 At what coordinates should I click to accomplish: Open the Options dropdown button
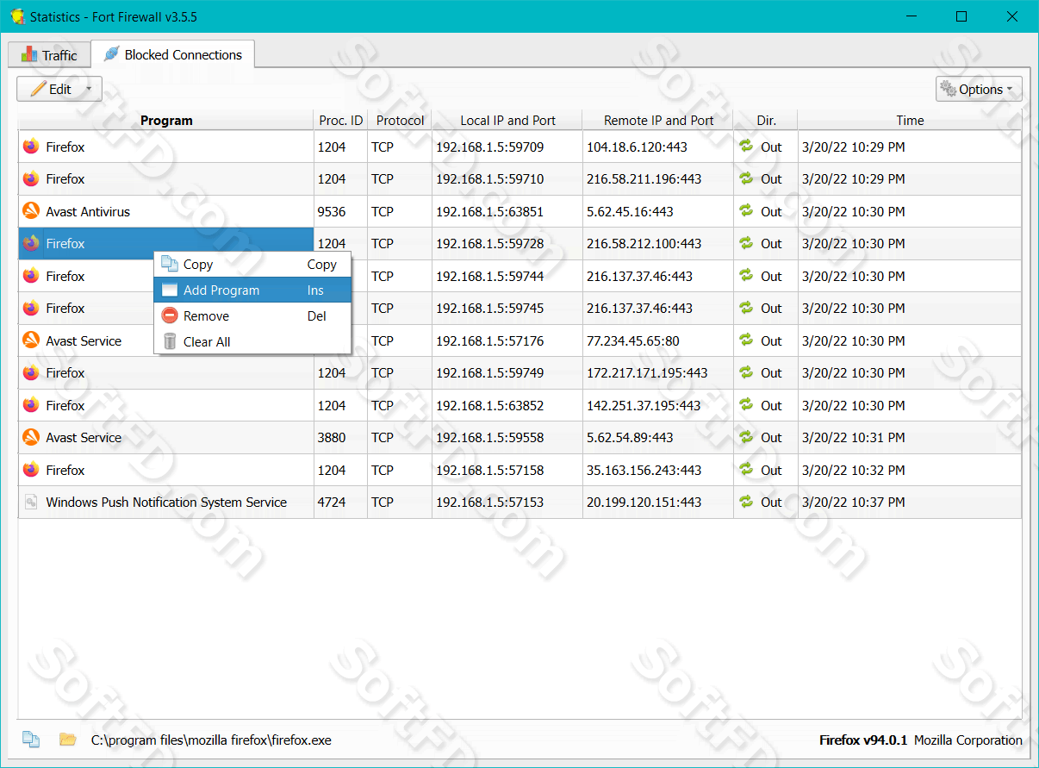tap(979, 89)
